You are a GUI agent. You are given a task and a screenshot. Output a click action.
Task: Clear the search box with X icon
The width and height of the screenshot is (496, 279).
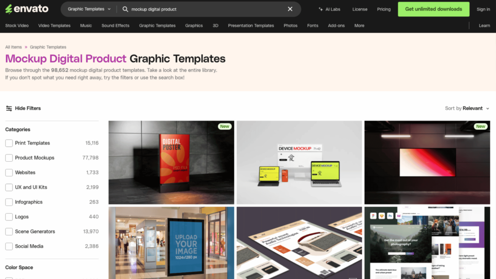click(x=290, y=9)
